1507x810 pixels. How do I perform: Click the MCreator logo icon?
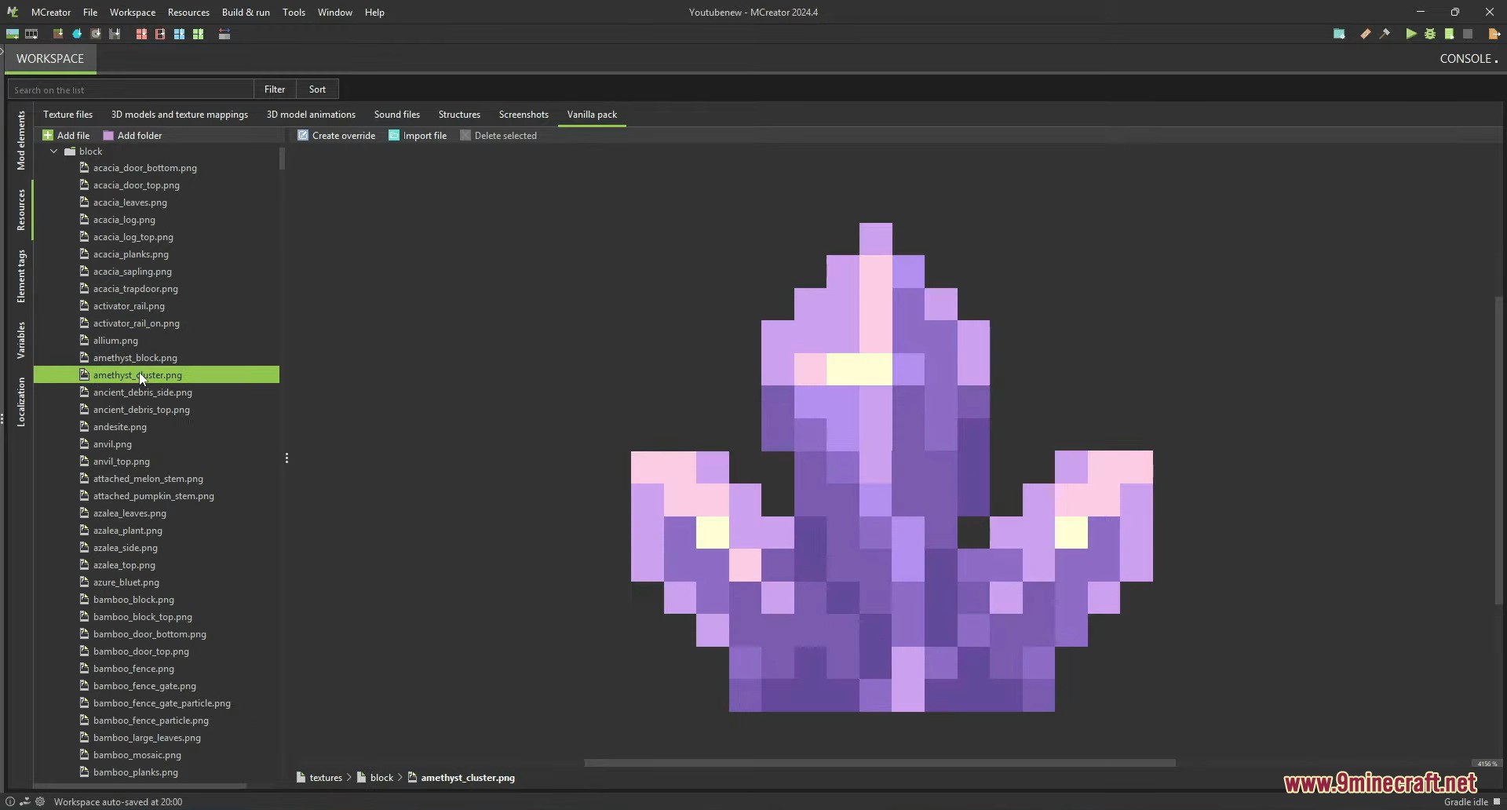click(x=13, y=12)
